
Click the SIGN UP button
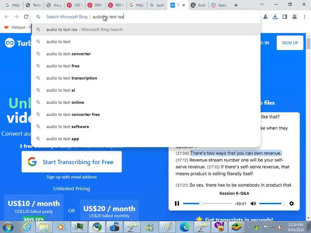click(290, 43)
